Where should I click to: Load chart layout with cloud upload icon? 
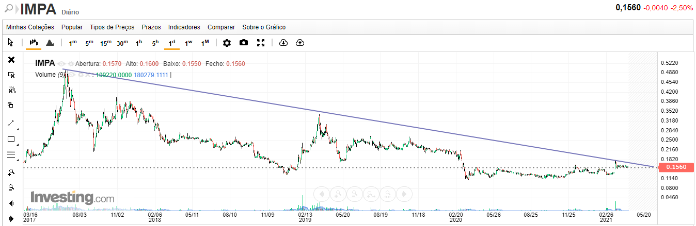pos(300,43)
